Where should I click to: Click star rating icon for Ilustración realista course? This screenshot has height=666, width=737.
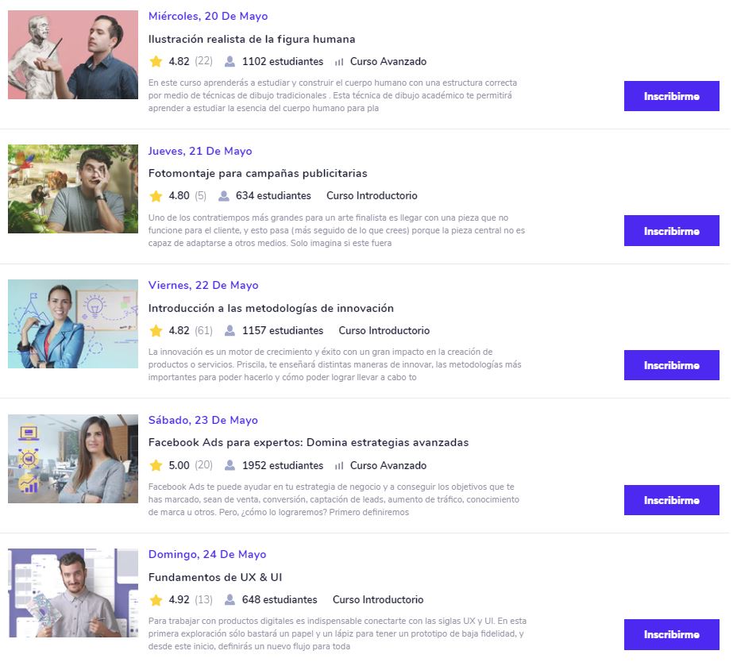click(156, 62)
